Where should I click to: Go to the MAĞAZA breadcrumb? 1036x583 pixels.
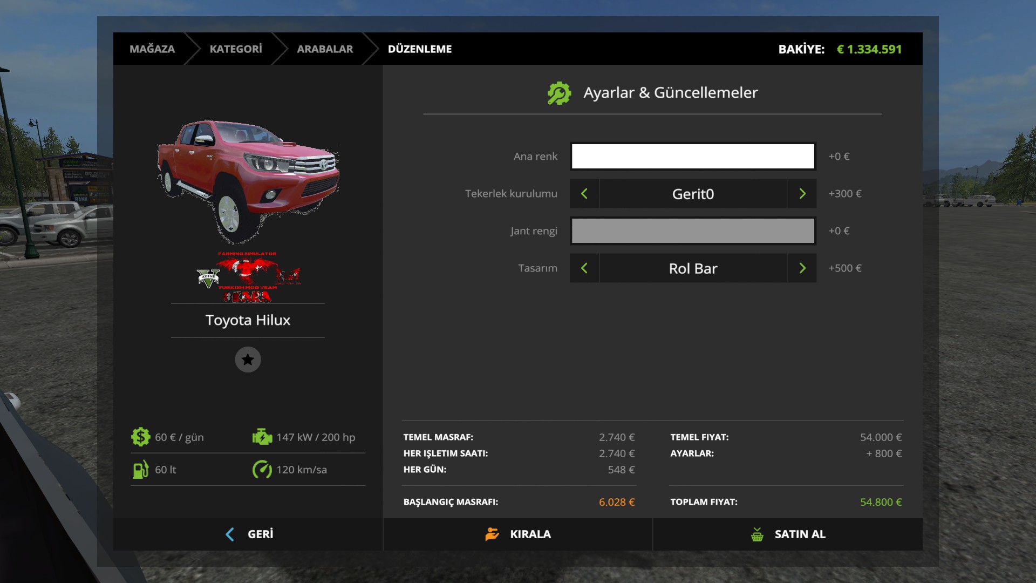click(x=152, y=49)
